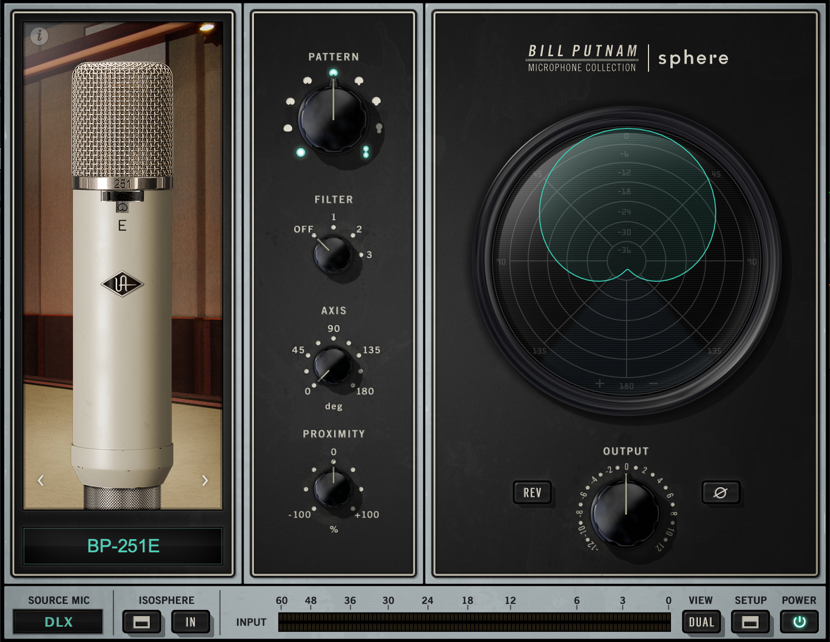This screenshot has height=642, width=830.
Task: Click the ISOSPHERE rectangle icon button
Action: [x=142, y=622]
